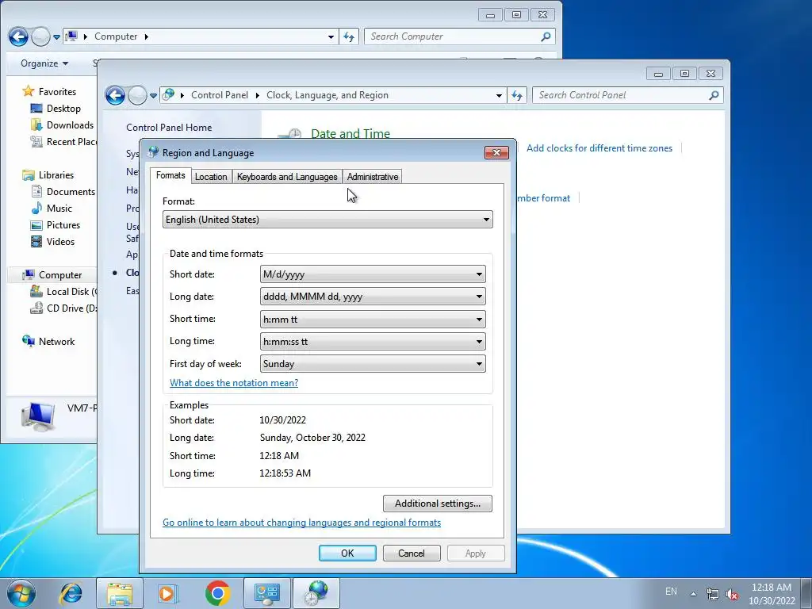Screen dimensions: 812x609
Task: Open the Music library
Action: (x=59, y=209)
